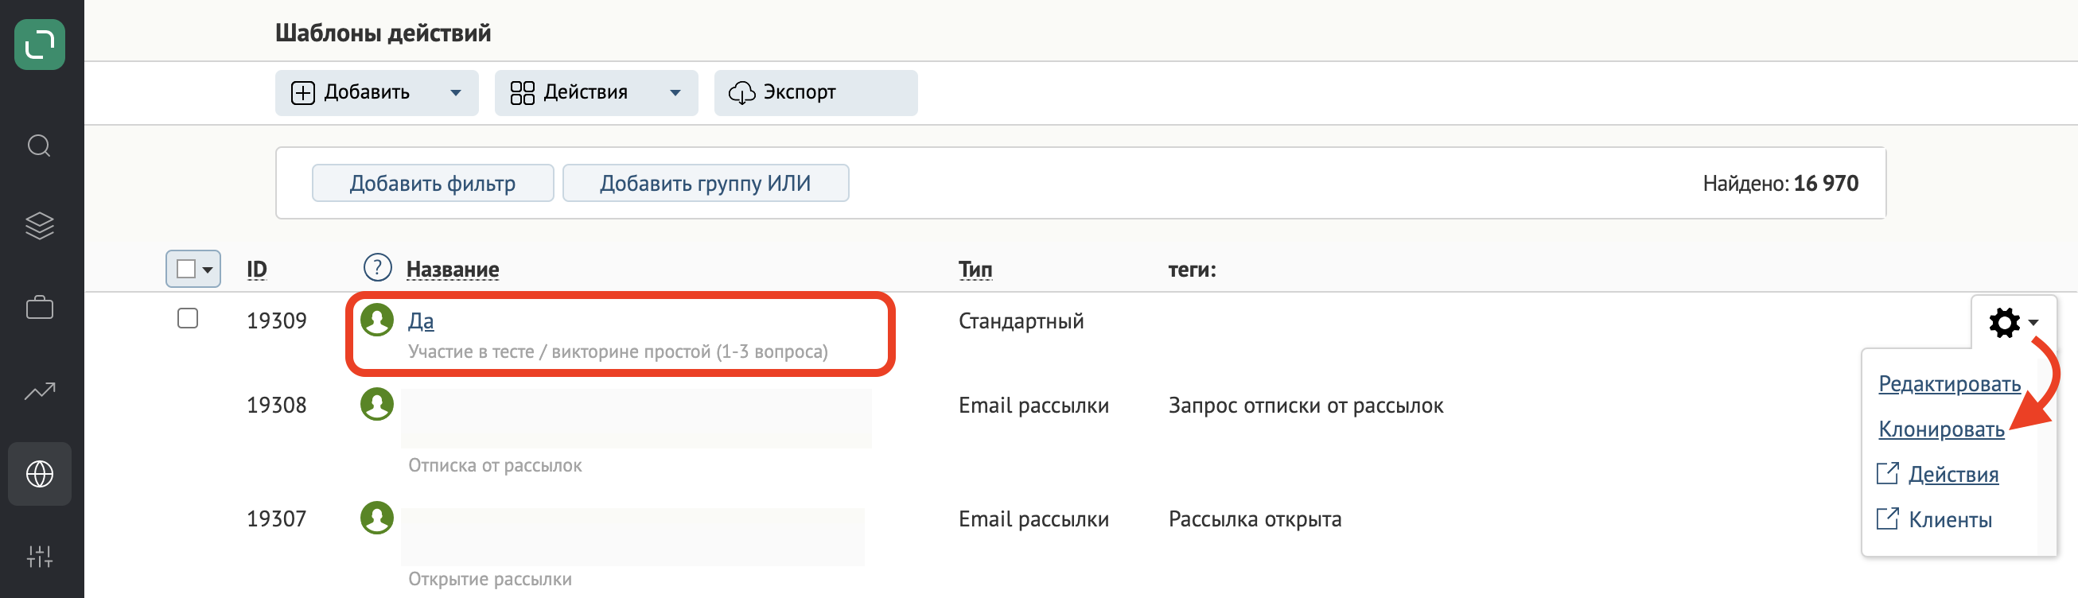Click ID cell 19308
The image size is (2078, 598).
[276, 406]
